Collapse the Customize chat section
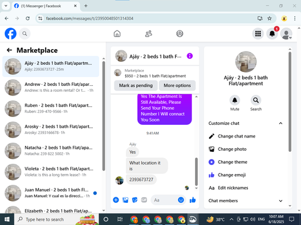301x225 pixels. (246, 123)
